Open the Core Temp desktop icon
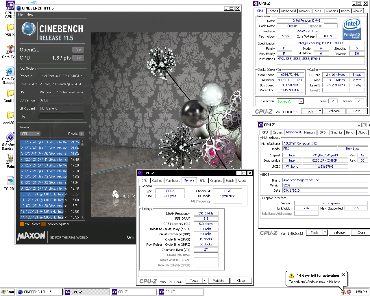Screen dimensions: 370x296 (10, 49)
